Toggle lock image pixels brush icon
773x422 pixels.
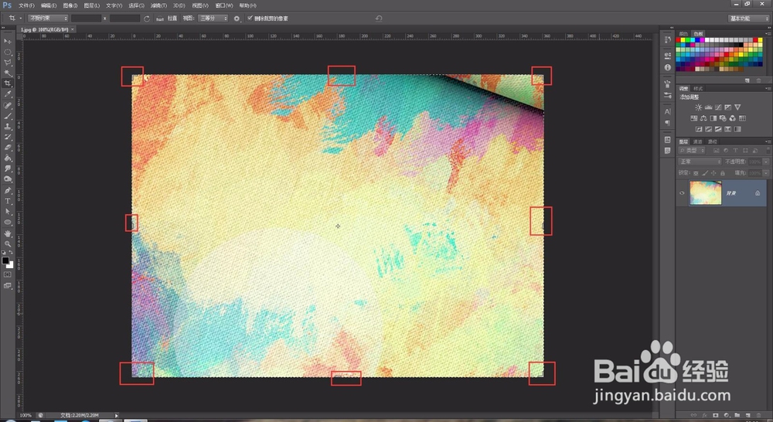pyautogui.click(x=705, y=173)
